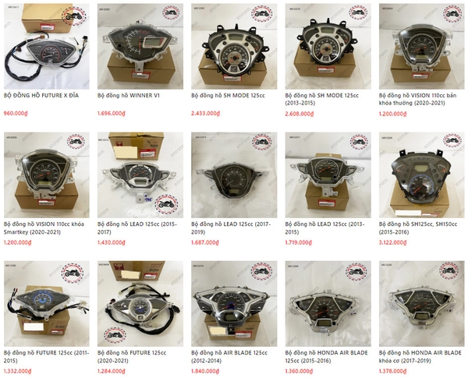
Task: Open the WINNER V1 gauge product photo
Action: click(140, 46)
